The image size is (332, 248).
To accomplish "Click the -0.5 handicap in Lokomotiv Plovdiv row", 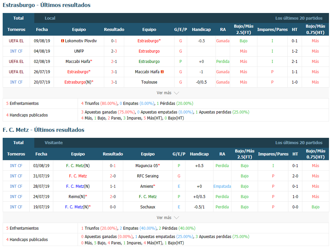I will pyautogui.click(x=201, y=41).
